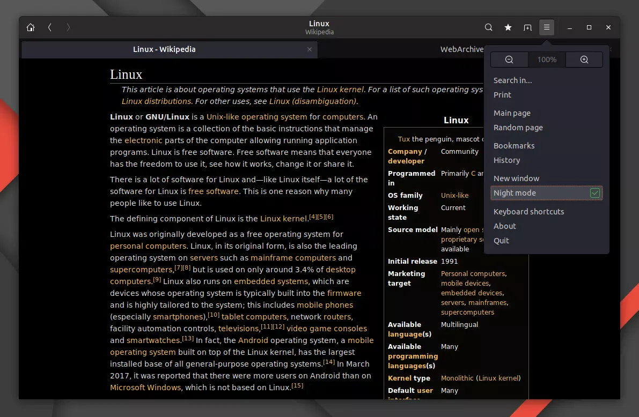The image size is (639, 417).
Task: Follow the routers link
Action: point(337,317)
